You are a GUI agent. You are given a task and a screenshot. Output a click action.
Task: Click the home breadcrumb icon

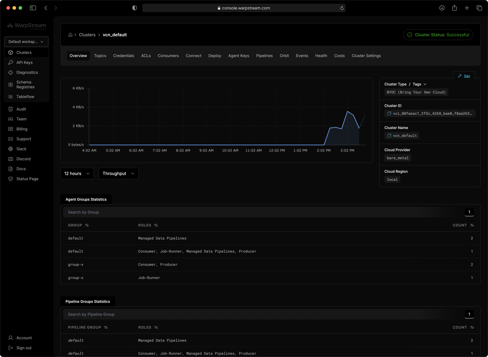[70, 35]
